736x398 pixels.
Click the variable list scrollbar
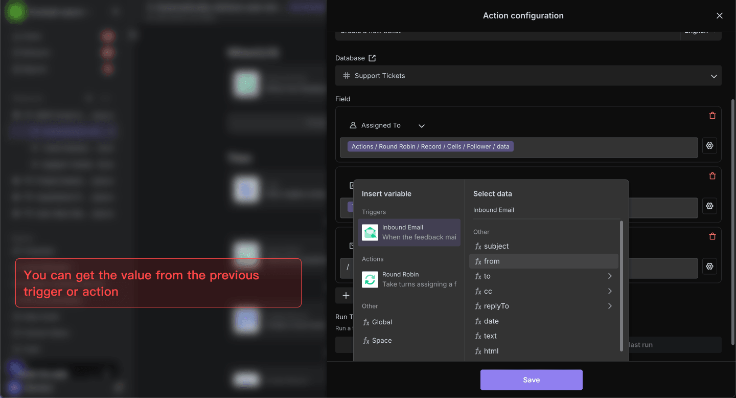tap(622, 286)
